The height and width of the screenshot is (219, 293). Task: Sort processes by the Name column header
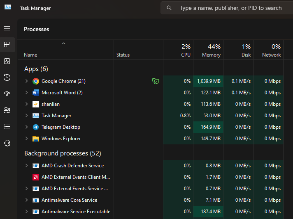pyautogui.click(x=65, y=50)
